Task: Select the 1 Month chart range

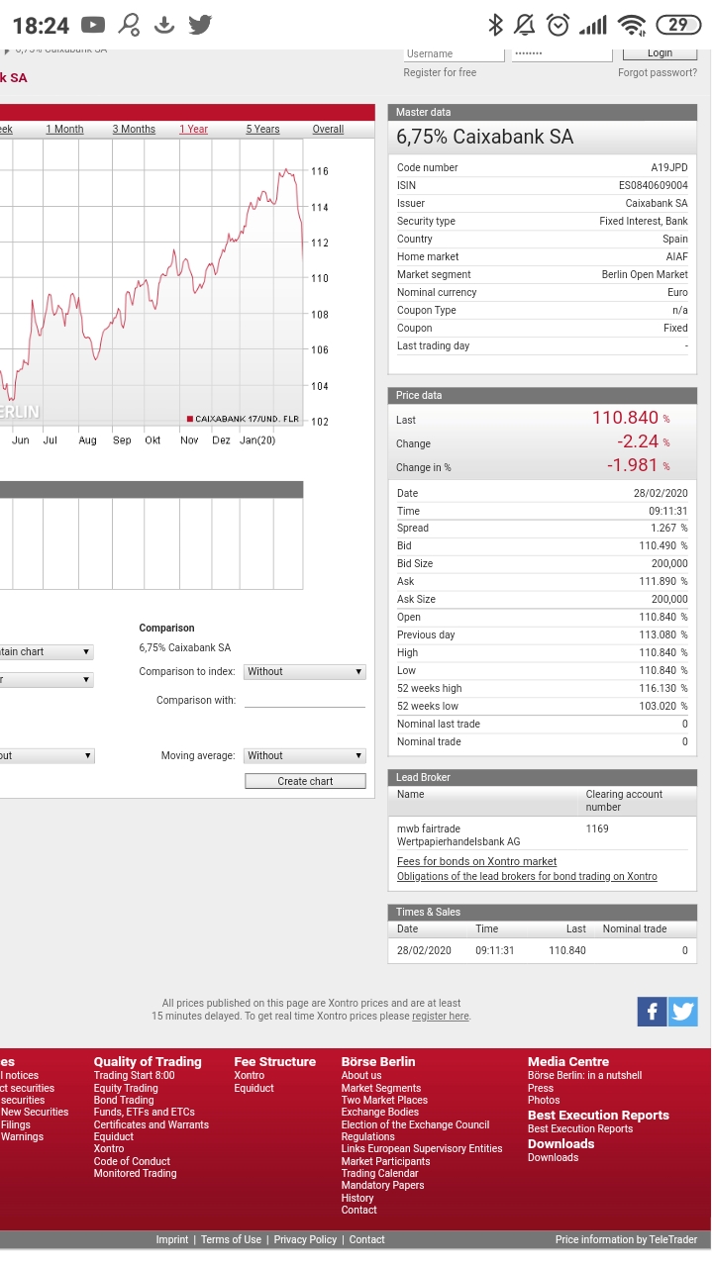Action: (x=64, y=129)
